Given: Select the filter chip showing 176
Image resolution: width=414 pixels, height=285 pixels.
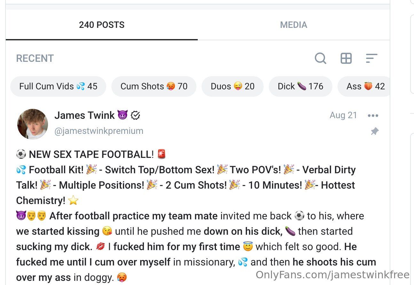Looking at the screenshot, I should [x=300, y=86].
